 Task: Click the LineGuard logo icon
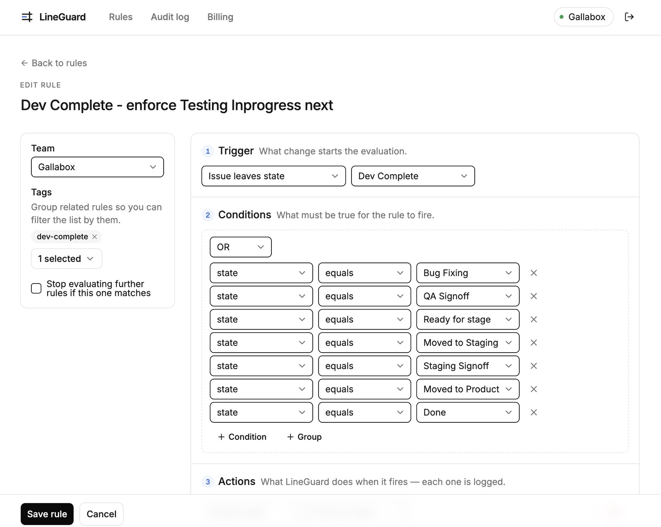pyautogui.click(x=27, y=17)
